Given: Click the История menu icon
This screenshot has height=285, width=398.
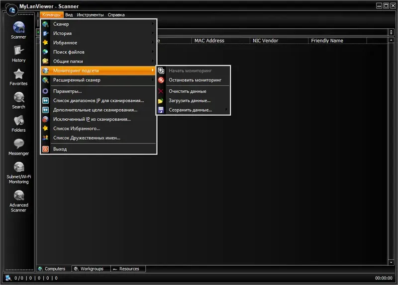Looking at the screenshot, I should 45,33.
